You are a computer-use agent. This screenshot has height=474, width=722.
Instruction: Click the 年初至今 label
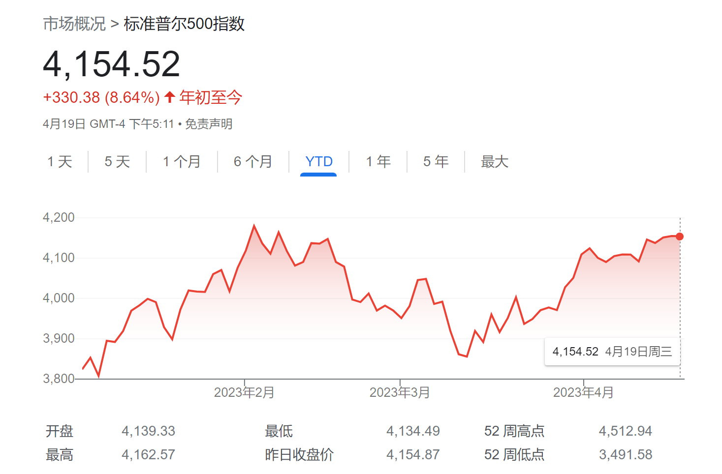tap(211, 97)
